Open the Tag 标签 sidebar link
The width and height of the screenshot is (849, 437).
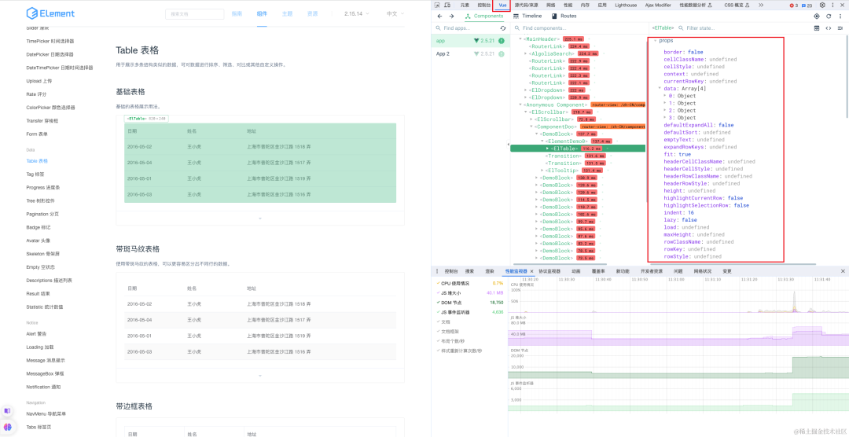36,174
